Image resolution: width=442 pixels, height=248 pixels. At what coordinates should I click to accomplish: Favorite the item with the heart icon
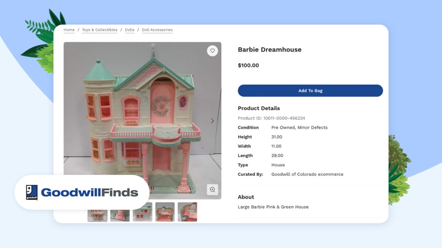[212, 51]
